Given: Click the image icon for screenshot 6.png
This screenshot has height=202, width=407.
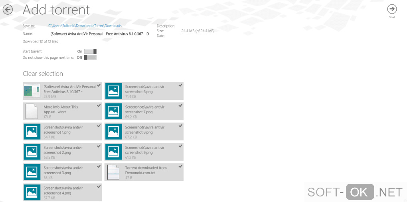Looking at the screenshot, I should point(113,91).
